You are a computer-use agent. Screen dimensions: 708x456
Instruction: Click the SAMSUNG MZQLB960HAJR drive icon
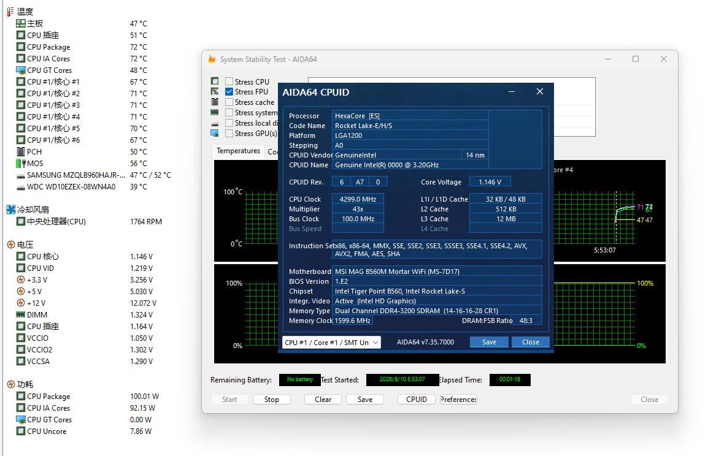coord(21,175)
